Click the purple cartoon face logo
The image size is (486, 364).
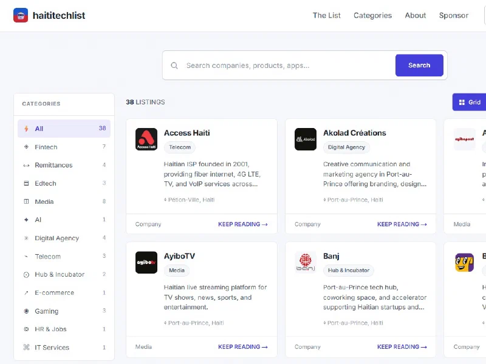pos(464,263)
